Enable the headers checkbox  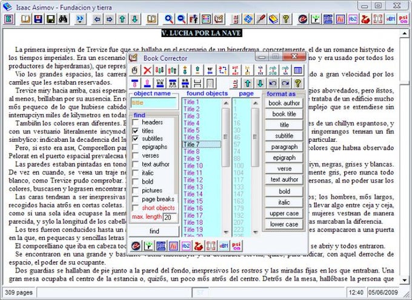(x=136, y=122)
